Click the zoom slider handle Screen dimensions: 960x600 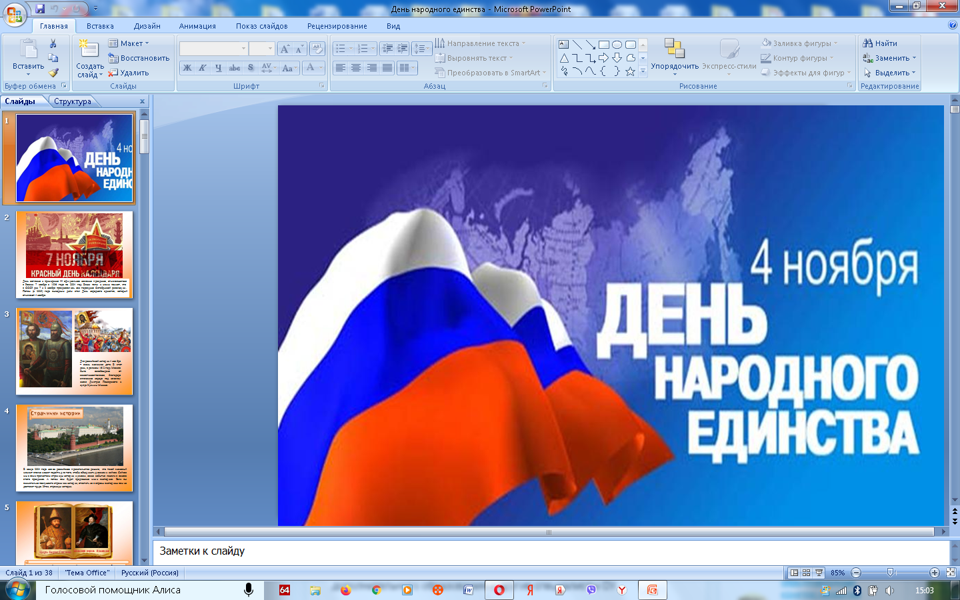click(891, 573)
